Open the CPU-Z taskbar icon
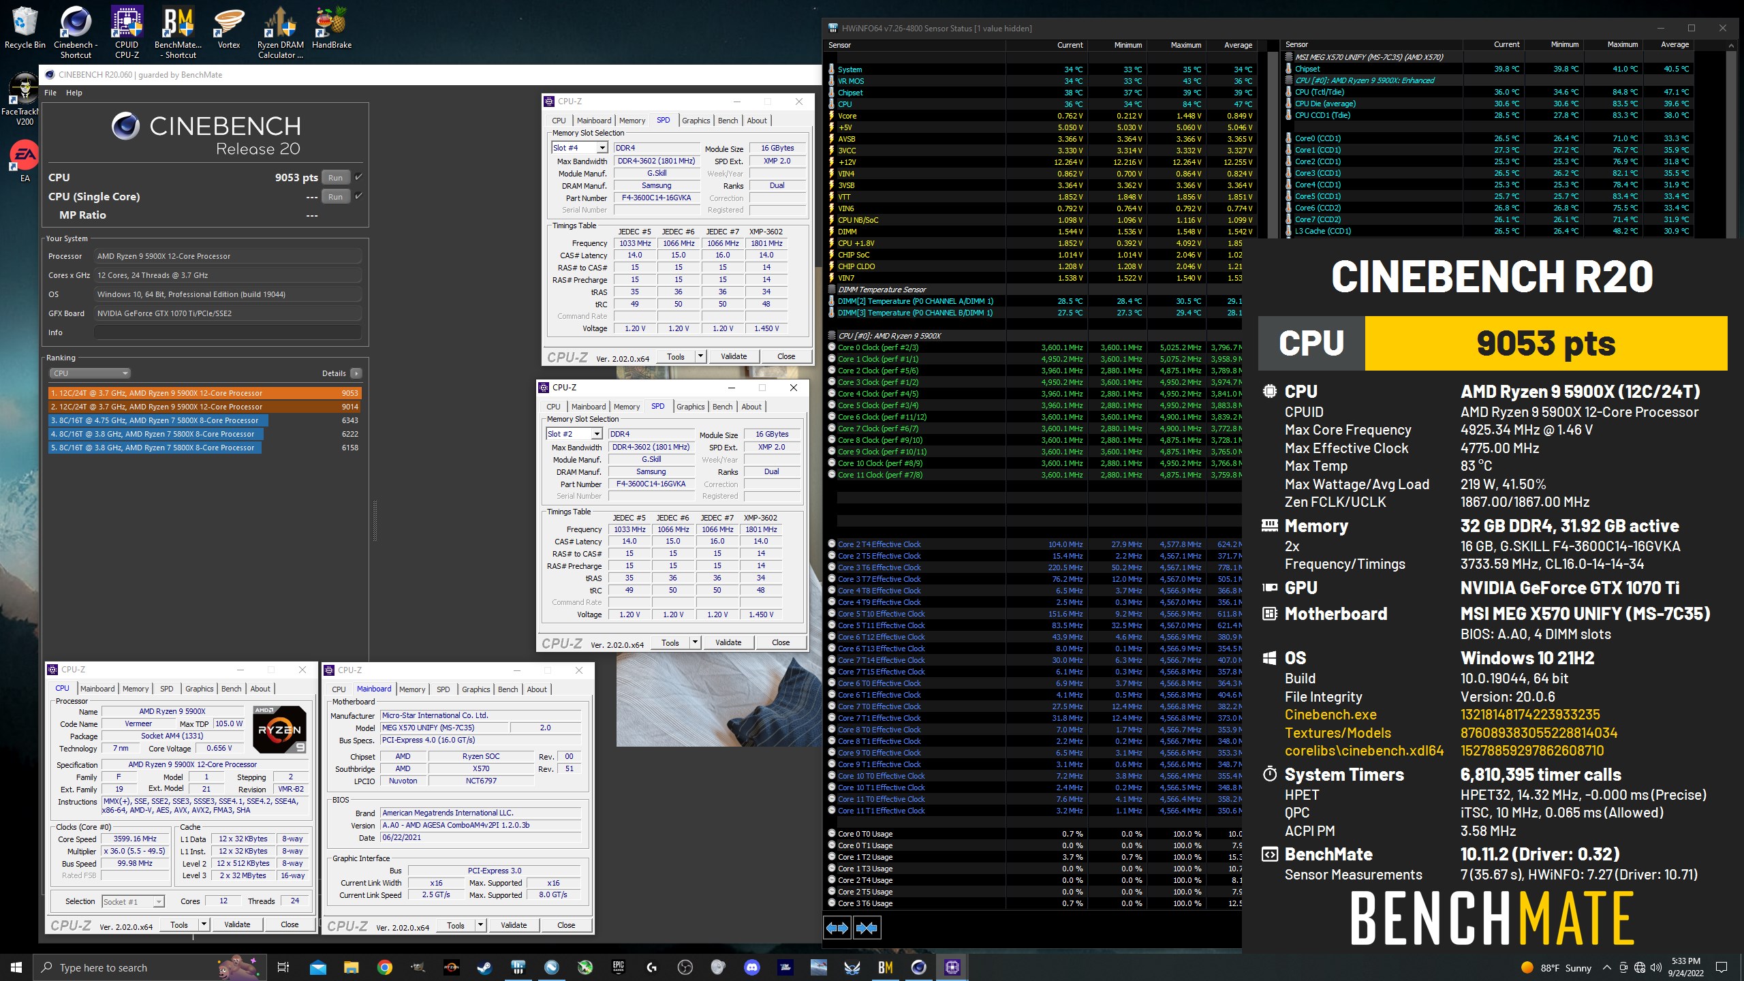The width and height of the screenshot is (1744, 981). (x=952, y=967)
